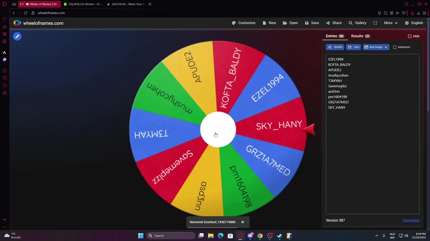Open sidebar settings gear icon

point(4,93)
